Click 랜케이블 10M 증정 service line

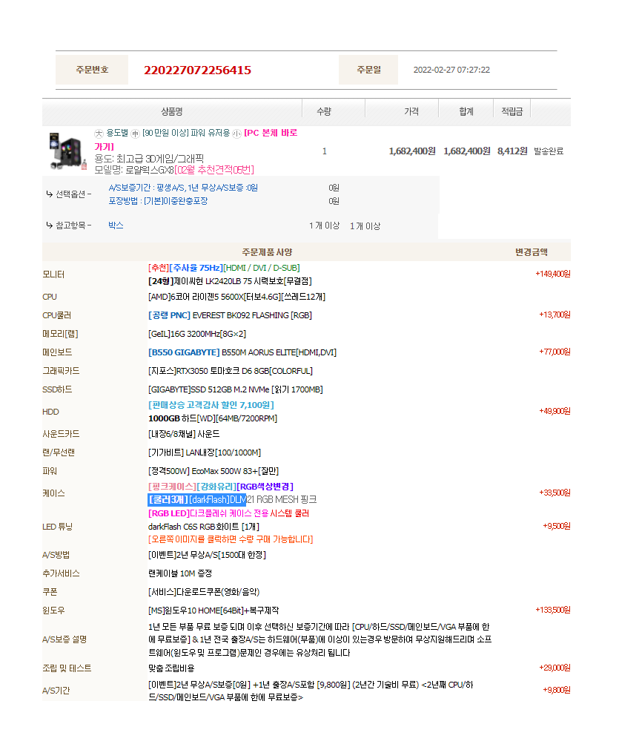pyautogui.click(x=180, y=573)
